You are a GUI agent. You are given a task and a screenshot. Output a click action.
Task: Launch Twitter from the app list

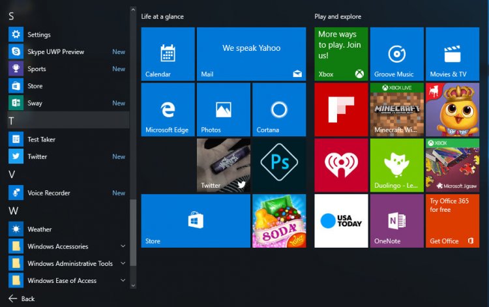coord(68,156)
